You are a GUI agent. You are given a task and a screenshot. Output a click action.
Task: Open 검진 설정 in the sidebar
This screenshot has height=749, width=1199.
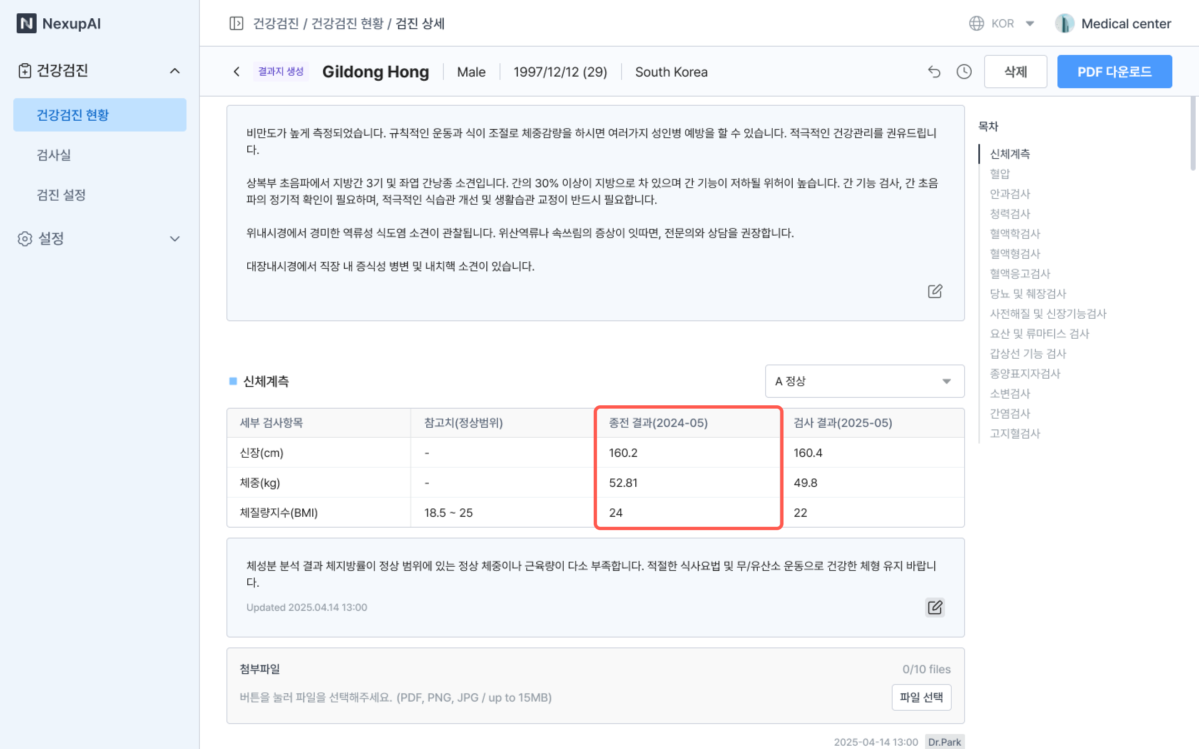pyautogui.click(x=62, y=195)
